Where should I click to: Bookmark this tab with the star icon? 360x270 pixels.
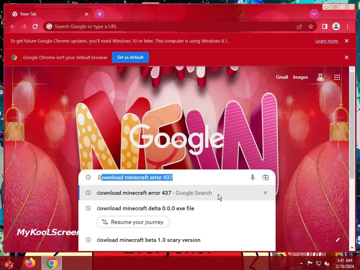311,27
